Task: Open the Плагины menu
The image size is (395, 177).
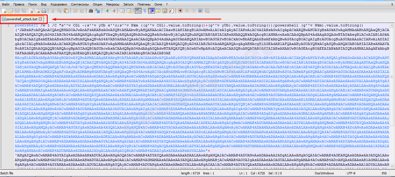Action: pyautogui.click(x=144, y=4)
